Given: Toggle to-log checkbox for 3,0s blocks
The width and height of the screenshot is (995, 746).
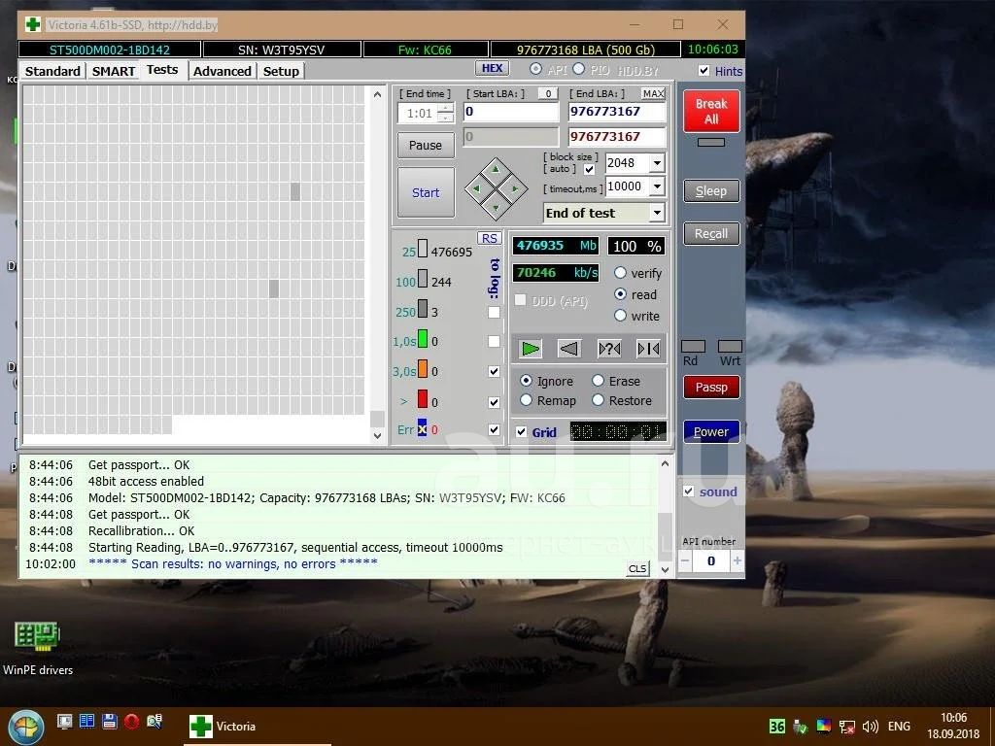Looking at the screenshot, I should pyautogui.click(x=494, y=372).
